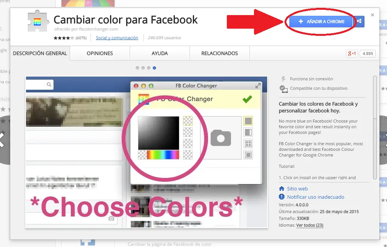The image size is (387, 247).
Task: Expand the Ver todos (23) languages list
Action: pyautogui.click(x=309, y=225)
